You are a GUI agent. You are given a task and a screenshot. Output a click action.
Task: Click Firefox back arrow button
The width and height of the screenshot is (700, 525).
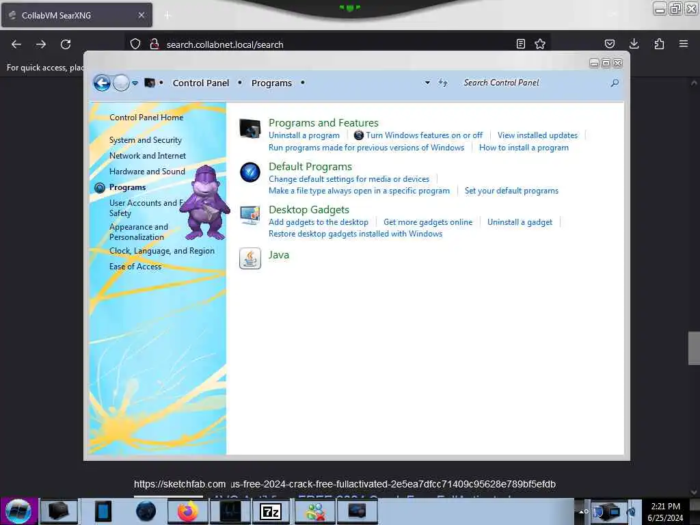(x=16, y=44)
